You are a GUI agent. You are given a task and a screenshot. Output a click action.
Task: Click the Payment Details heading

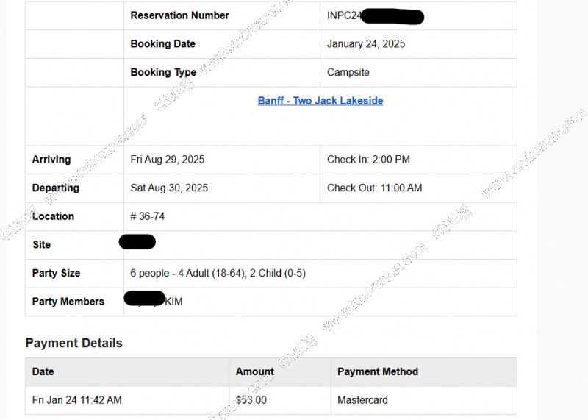pyautogui.click(x=74, y=343)
